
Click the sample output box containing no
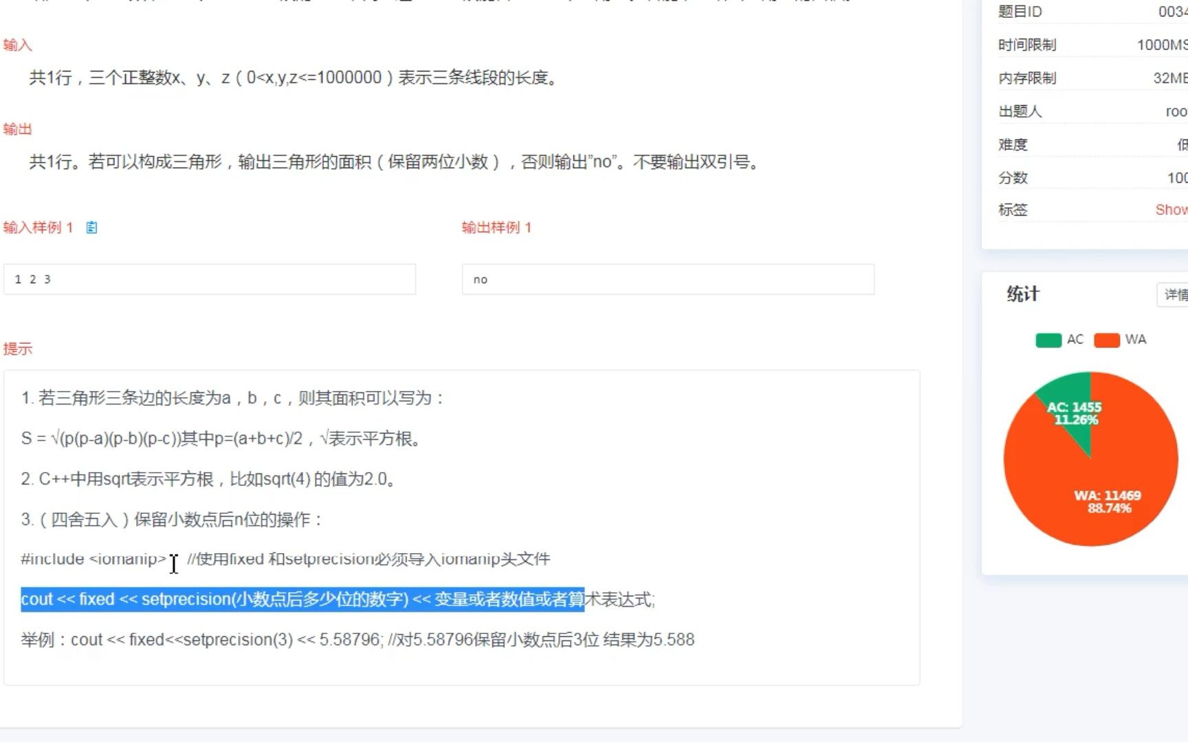(668, 280)
